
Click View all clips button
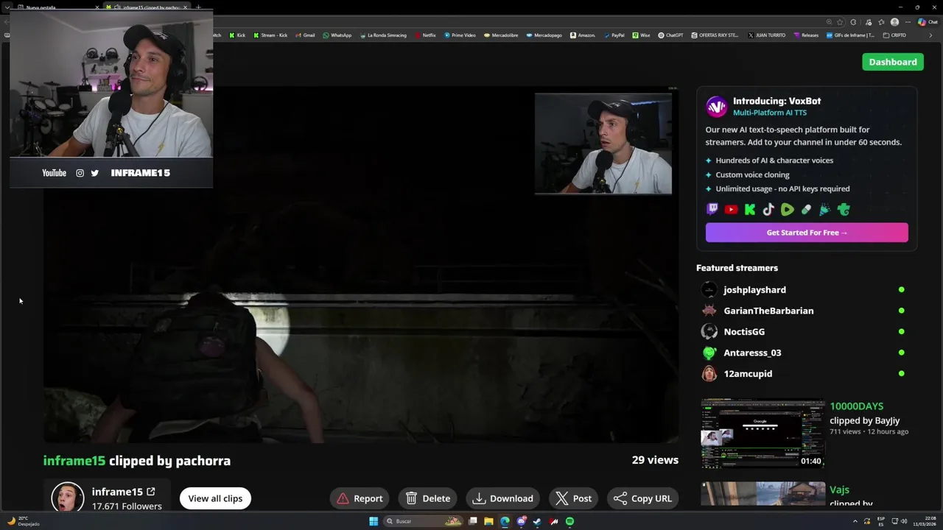pyautogui.click(x=215, y=498)
